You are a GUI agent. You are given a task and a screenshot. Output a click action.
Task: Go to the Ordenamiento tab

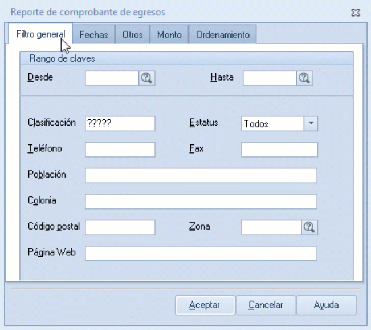click(x=222, y=35)
